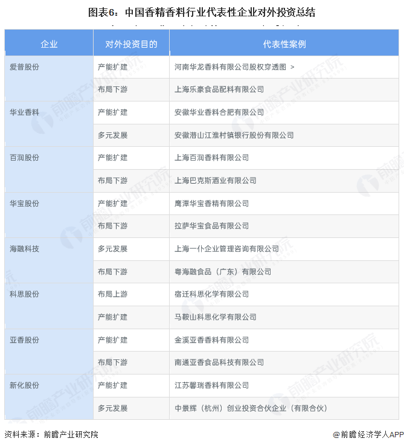Click '上海巴克斯酒业有限公司' cell
The width and height of the screenshot is (404, 447).
coord(284,181)
